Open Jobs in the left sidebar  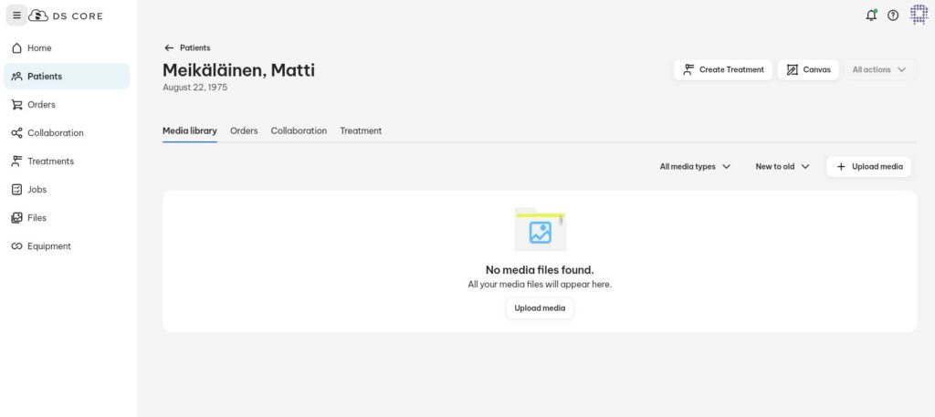coord(37,190)
